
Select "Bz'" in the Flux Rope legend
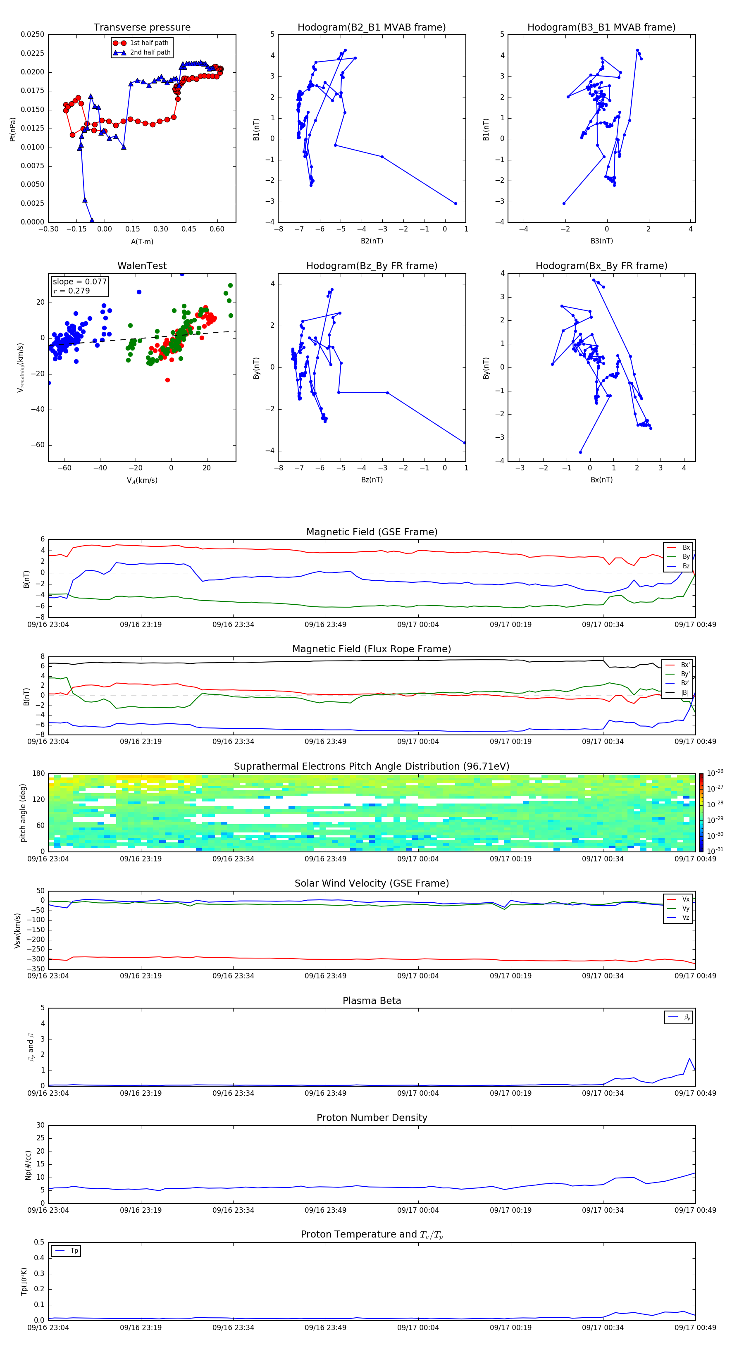[x=678, y=683]
